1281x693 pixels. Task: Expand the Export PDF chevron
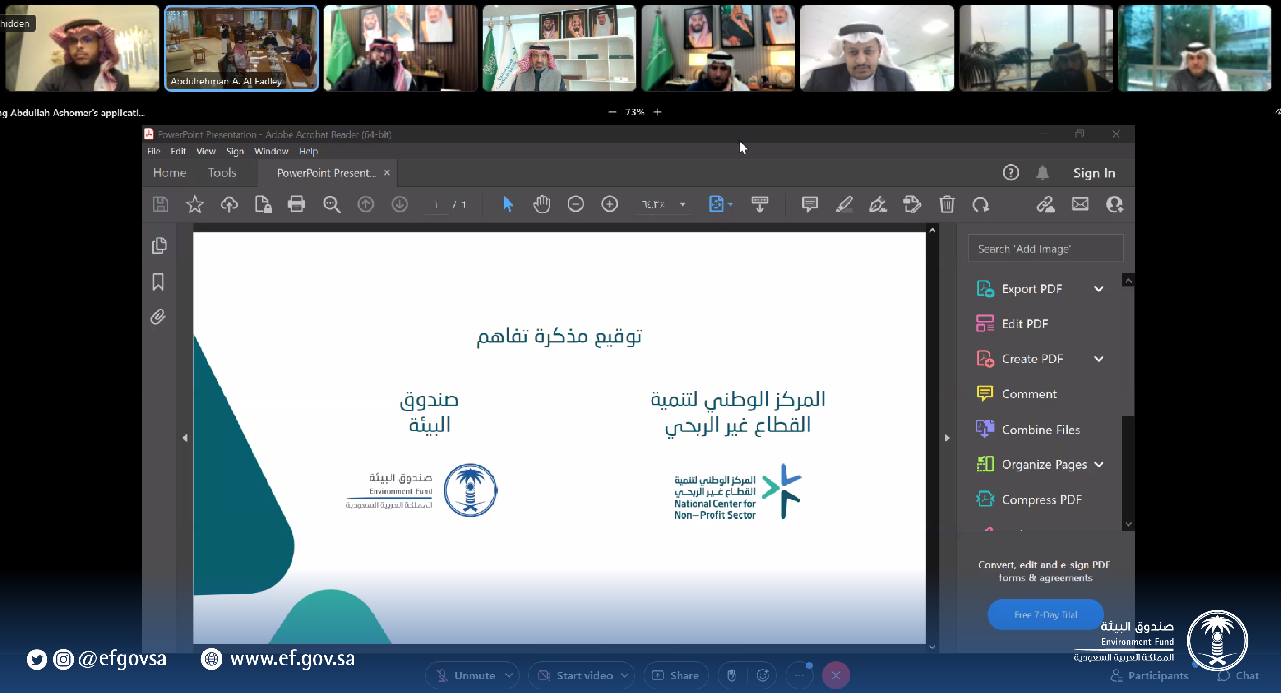click(1099, 289)
